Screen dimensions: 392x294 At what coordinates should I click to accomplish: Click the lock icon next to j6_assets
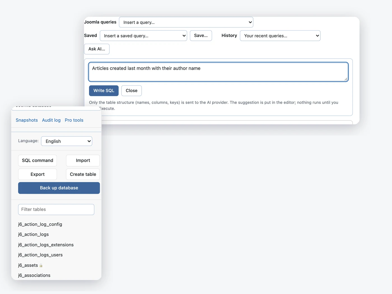[41, 265]
